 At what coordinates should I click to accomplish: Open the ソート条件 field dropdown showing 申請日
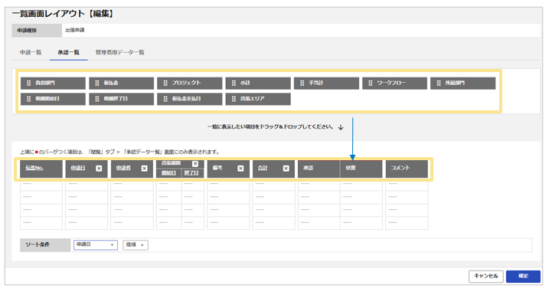[96, 244]
